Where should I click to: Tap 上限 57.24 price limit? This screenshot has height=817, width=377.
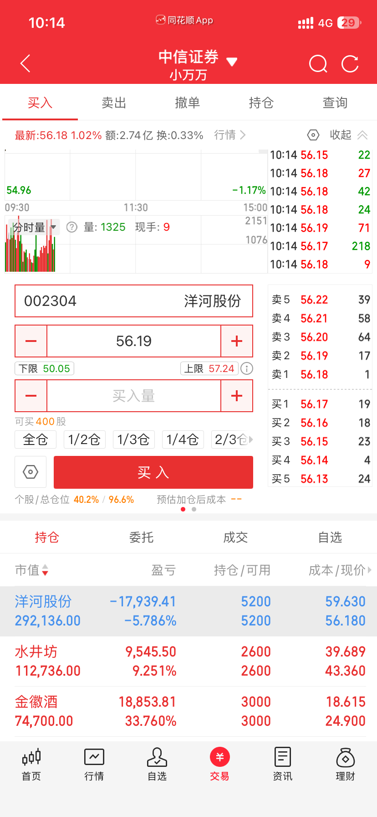(209, 368)
